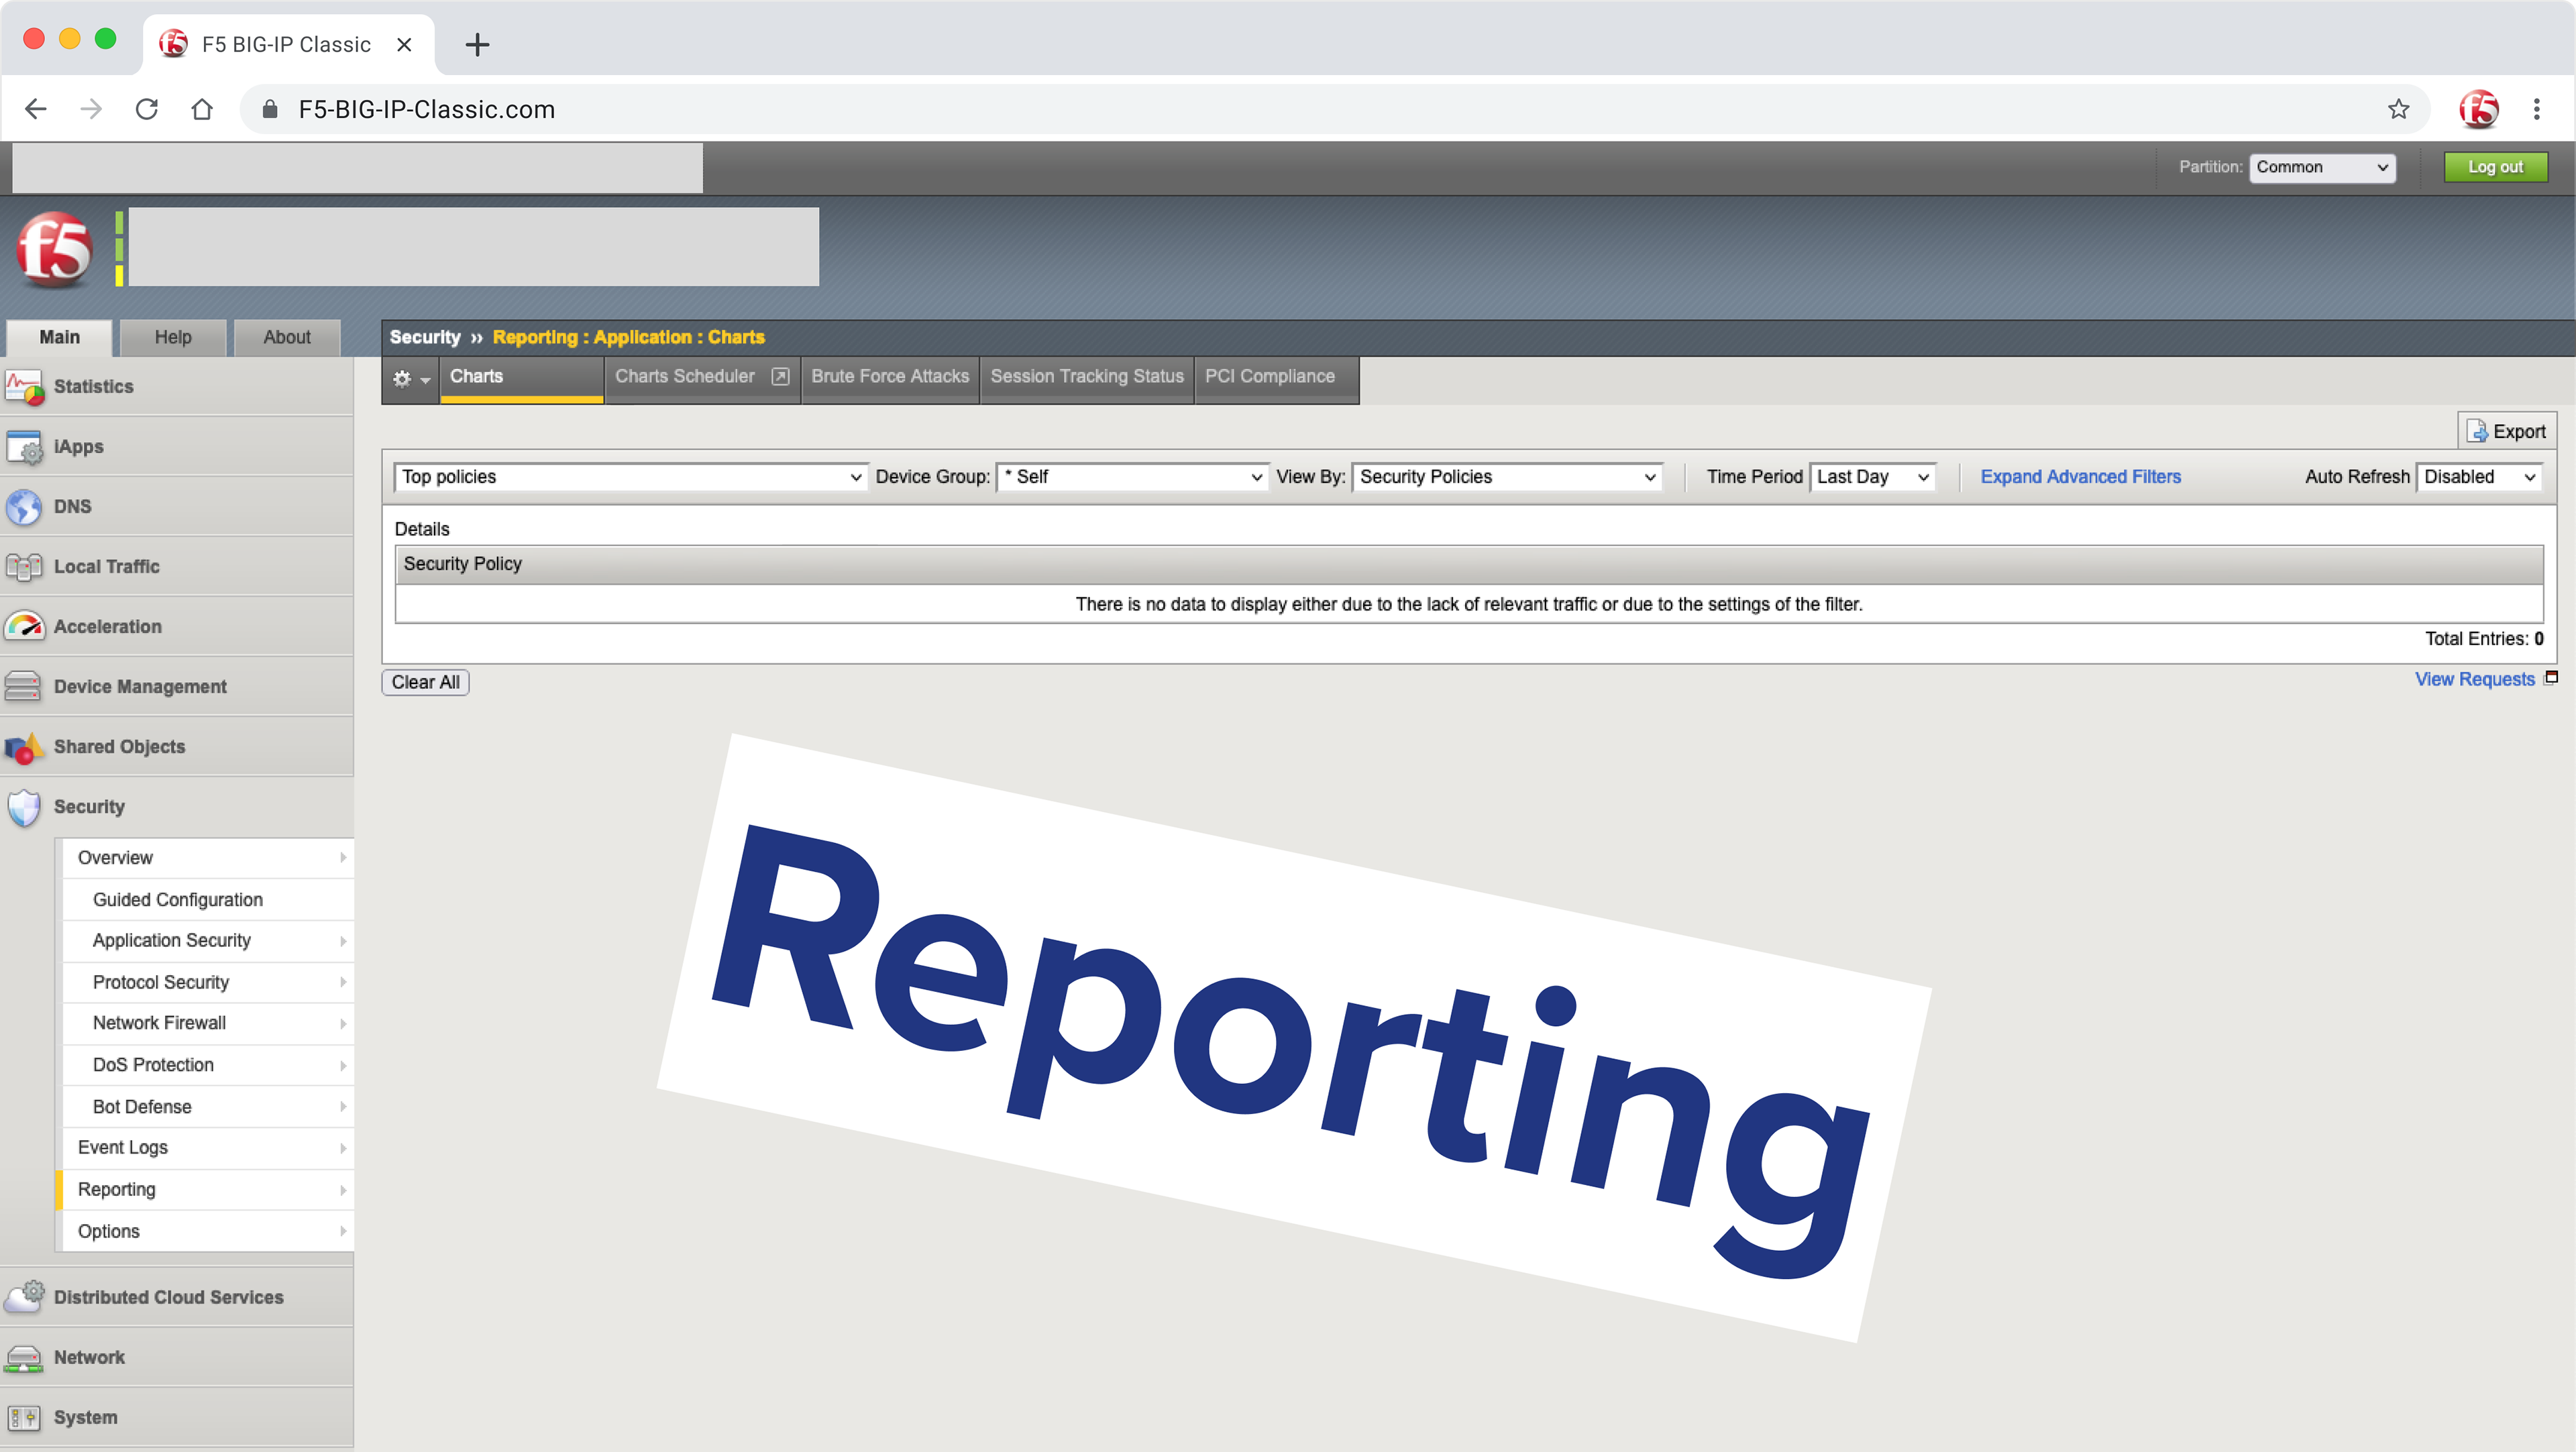Expand the Application Security submenu arrow
Viewport: 2576px width, 1452px height.
pos(342,941)
